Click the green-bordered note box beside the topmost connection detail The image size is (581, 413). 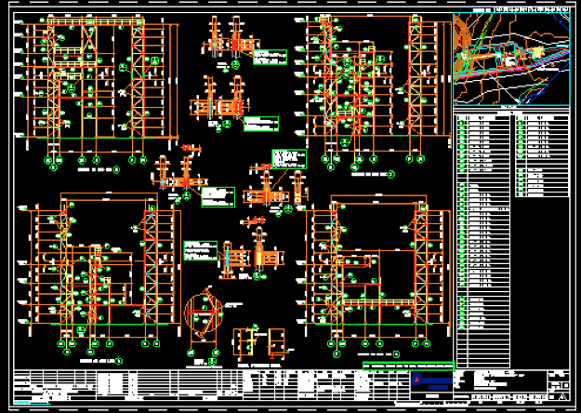[x=270, y=58]
